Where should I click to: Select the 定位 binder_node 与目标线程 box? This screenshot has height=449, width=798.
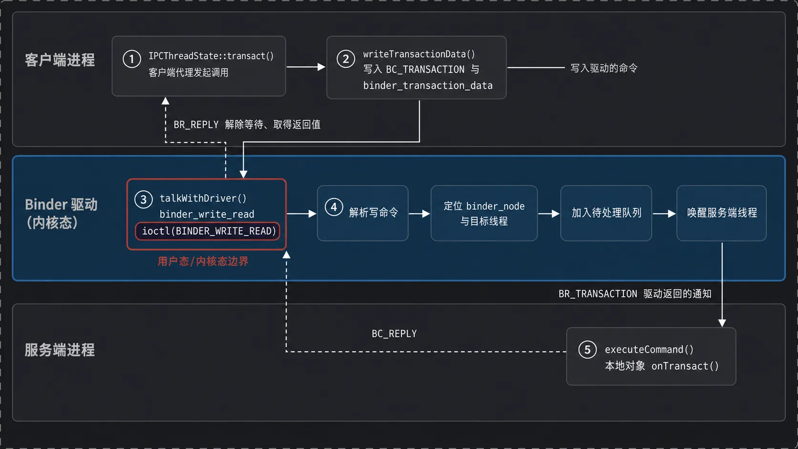[484, 213]
